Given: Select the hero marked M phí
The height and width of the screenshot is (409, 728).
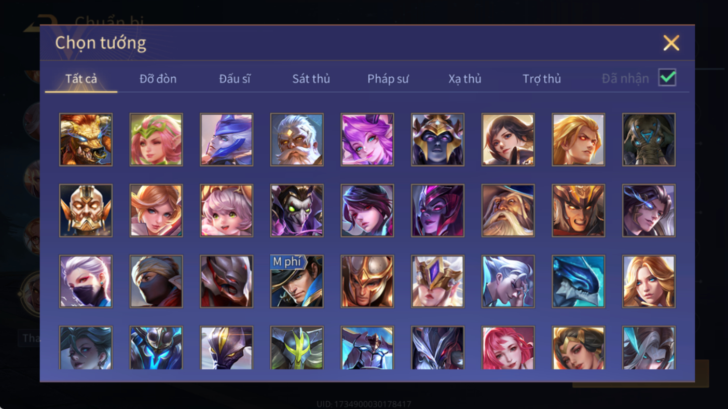Looking at the screenshot, I should [297, 281].
